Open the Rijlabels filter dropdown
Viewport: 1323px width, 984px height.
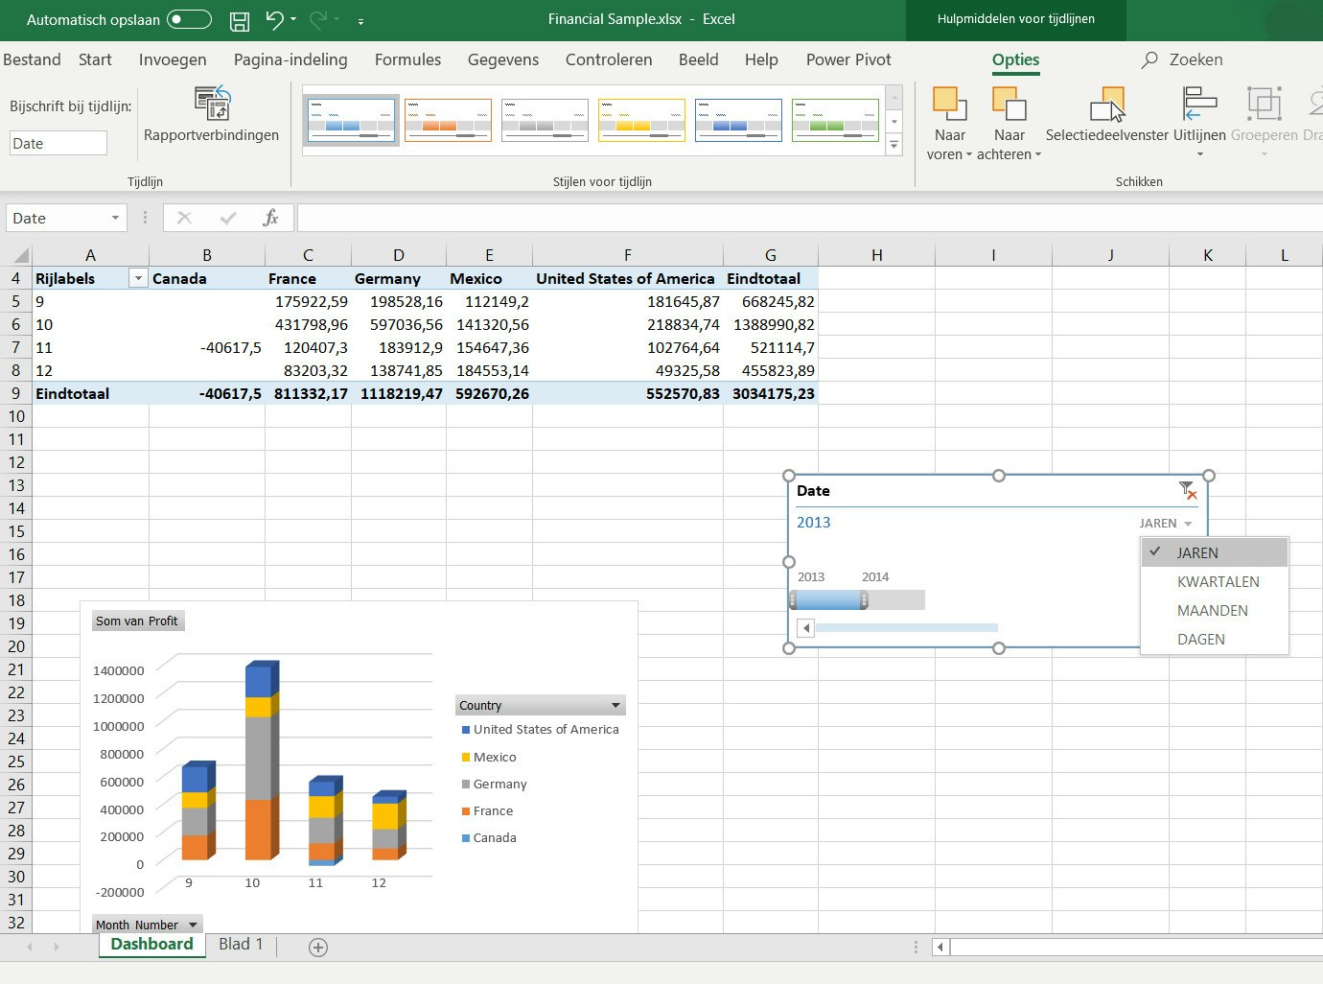coord(137,277)
